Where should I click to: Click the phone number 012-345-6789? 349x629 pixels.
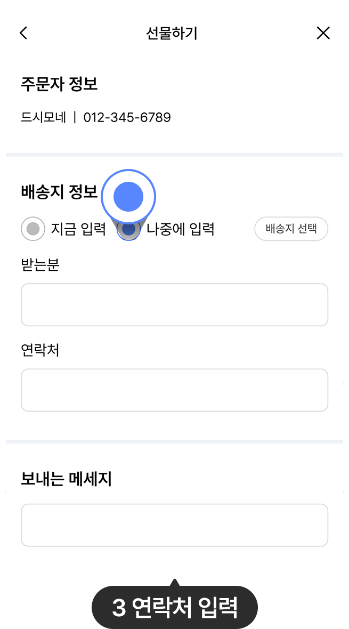[x=127, y=117]
